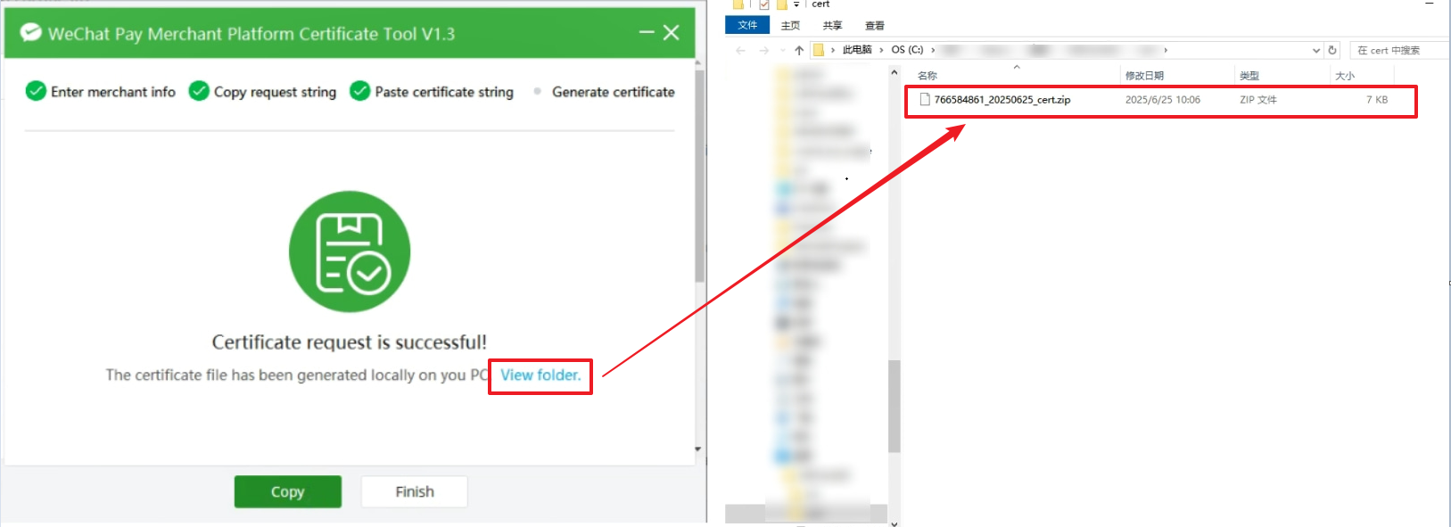The height and width of the screenshot is (527, 1451).
Task: Click the large certificate success icon
Action: coord(350,251)
